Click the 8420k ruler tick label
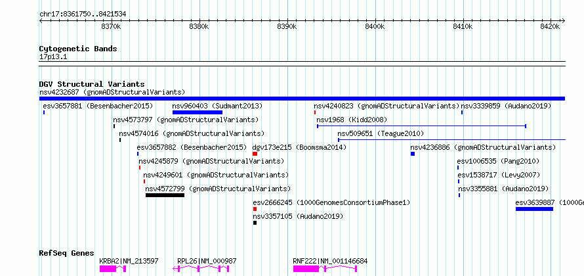The width and height of the screenshot is (584, 276). click(x=551, y=26)
